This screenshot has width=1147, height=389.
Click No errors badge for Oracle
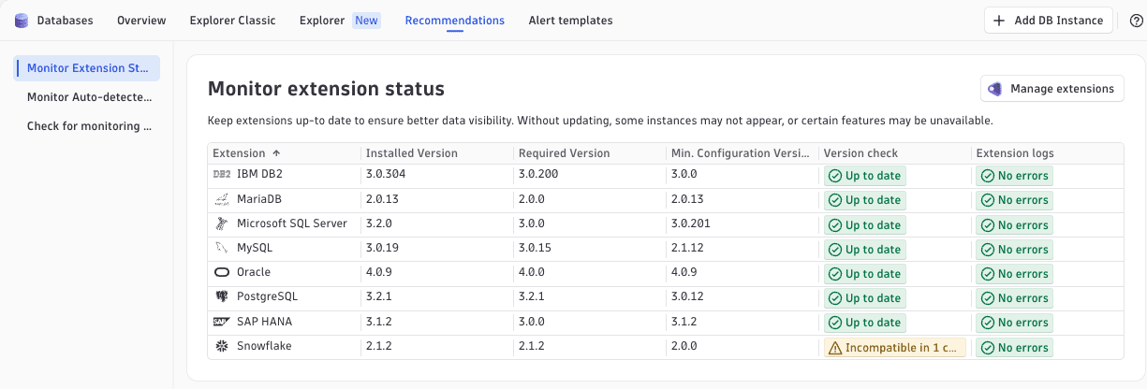pos(1014,274)
